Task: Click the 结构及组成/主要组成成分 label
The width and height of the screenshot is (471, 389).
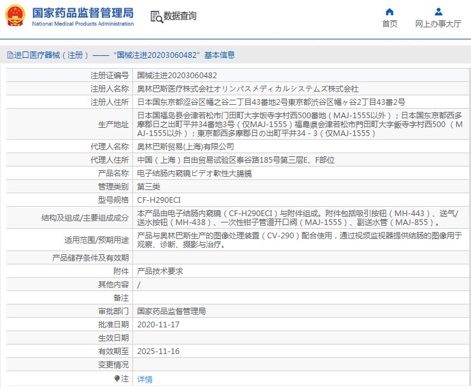Action: tap(85, 218)
